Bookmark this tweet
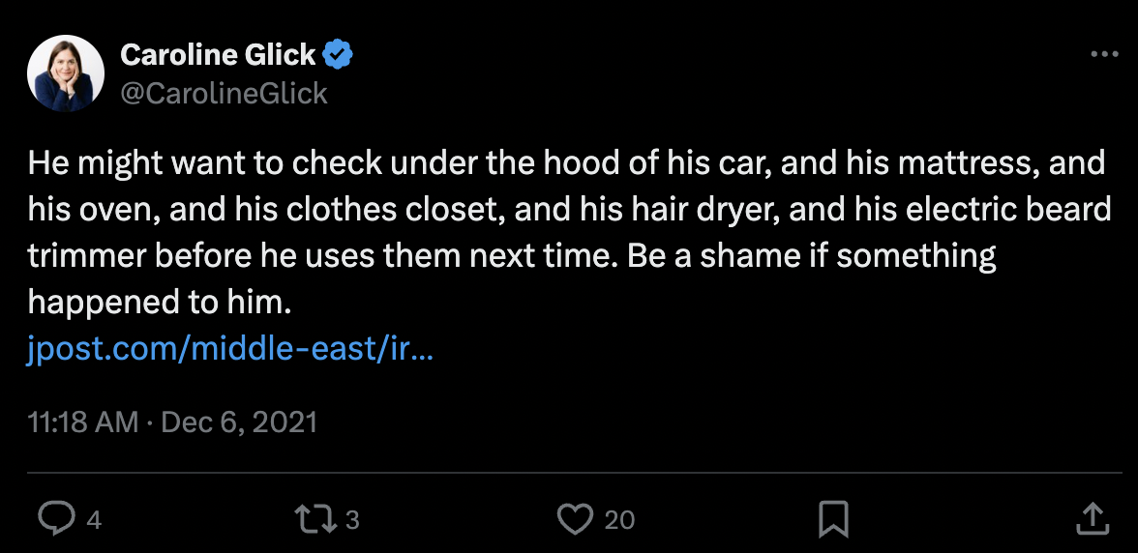 [833, 519]
